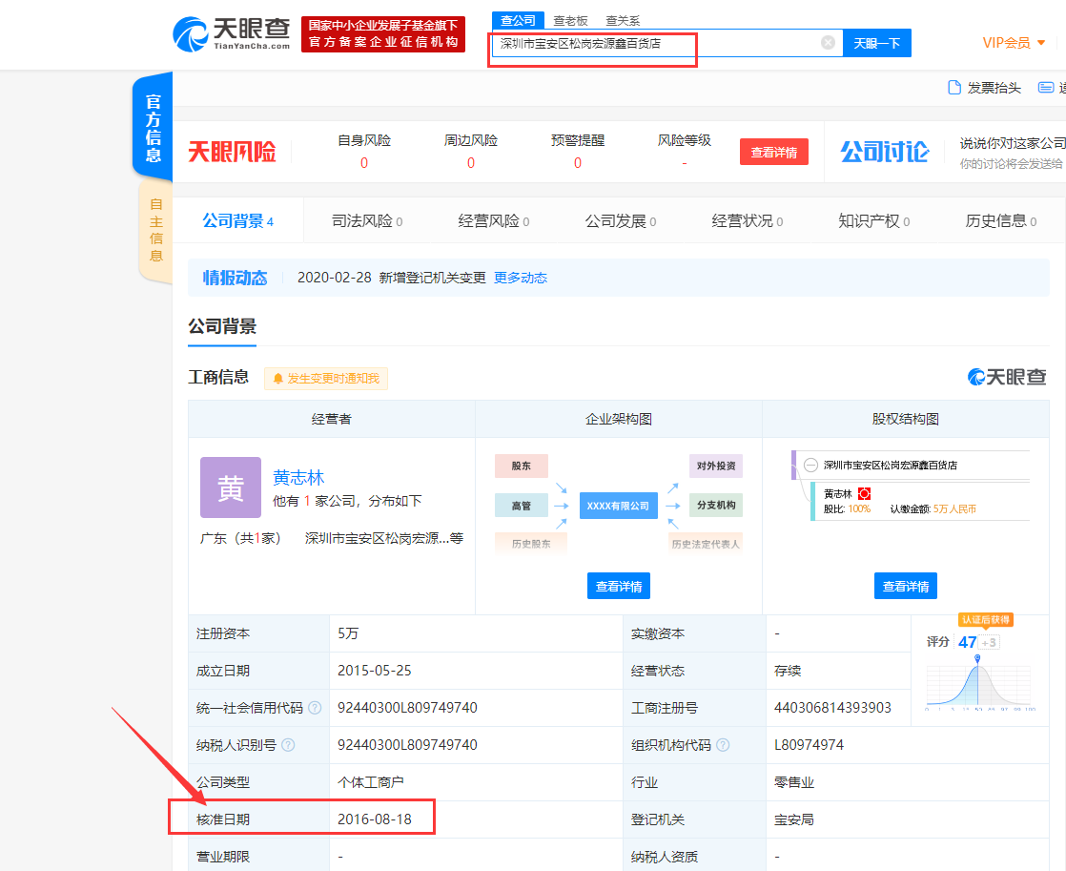Switch to 公司背景 tab
1066x871 pixels.
point(238,221)
